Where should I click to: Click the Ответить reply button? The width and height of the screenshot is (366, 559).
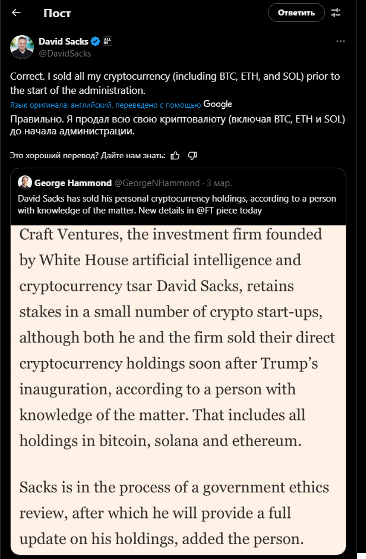tap(296, 12)
